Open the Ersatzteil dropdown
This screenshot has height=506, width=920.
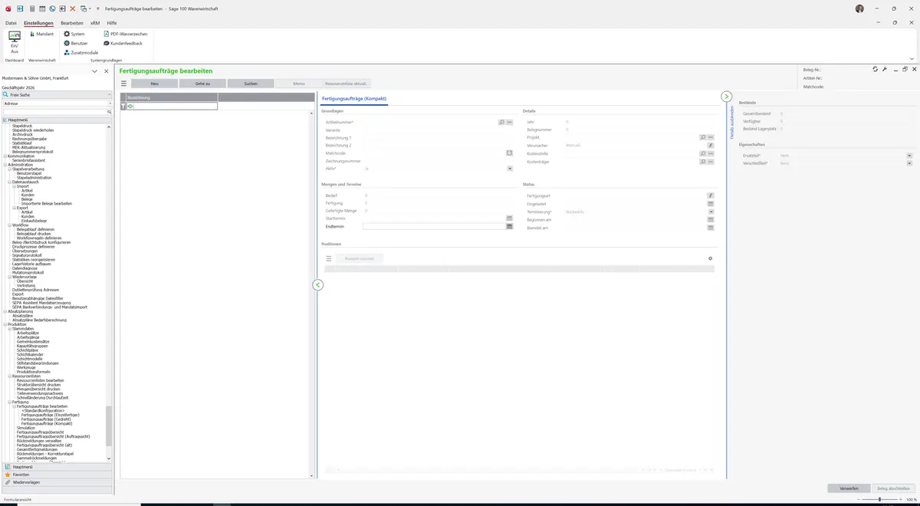(909, 156)
